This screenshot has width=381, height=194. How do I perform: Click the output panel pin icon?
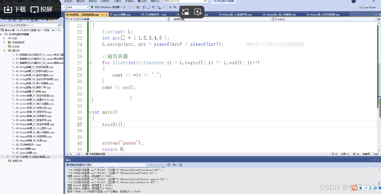click(375, 160)
